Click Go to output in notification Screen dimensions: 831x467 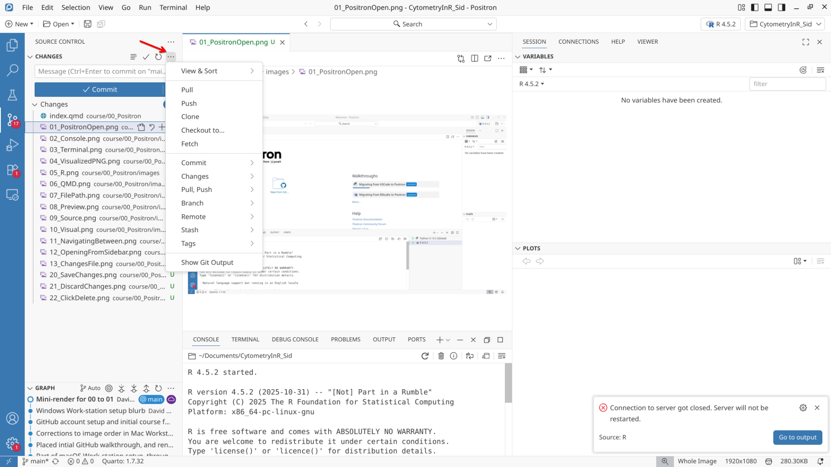[797, 437]
